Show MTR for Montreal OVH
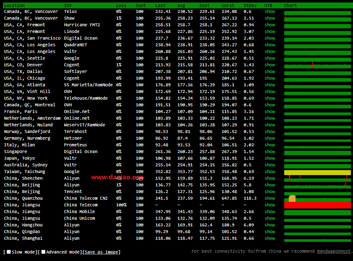Viewport: 353px width, 261px height. [x=270, y=105]
